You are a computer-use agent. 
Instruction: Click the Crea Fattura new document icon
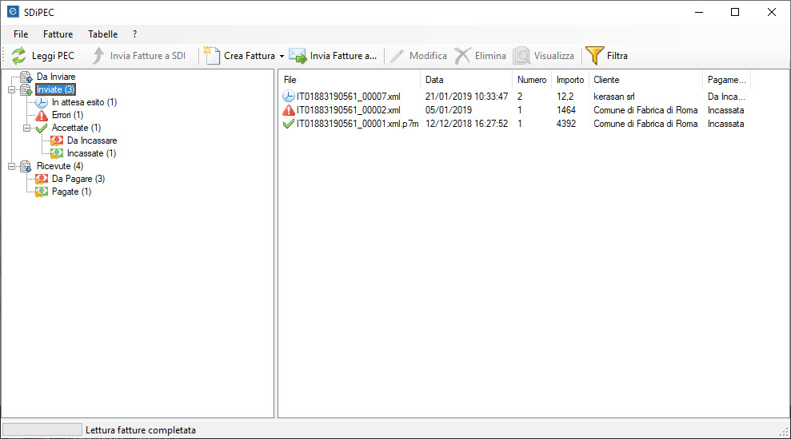[x=212, y=55]
